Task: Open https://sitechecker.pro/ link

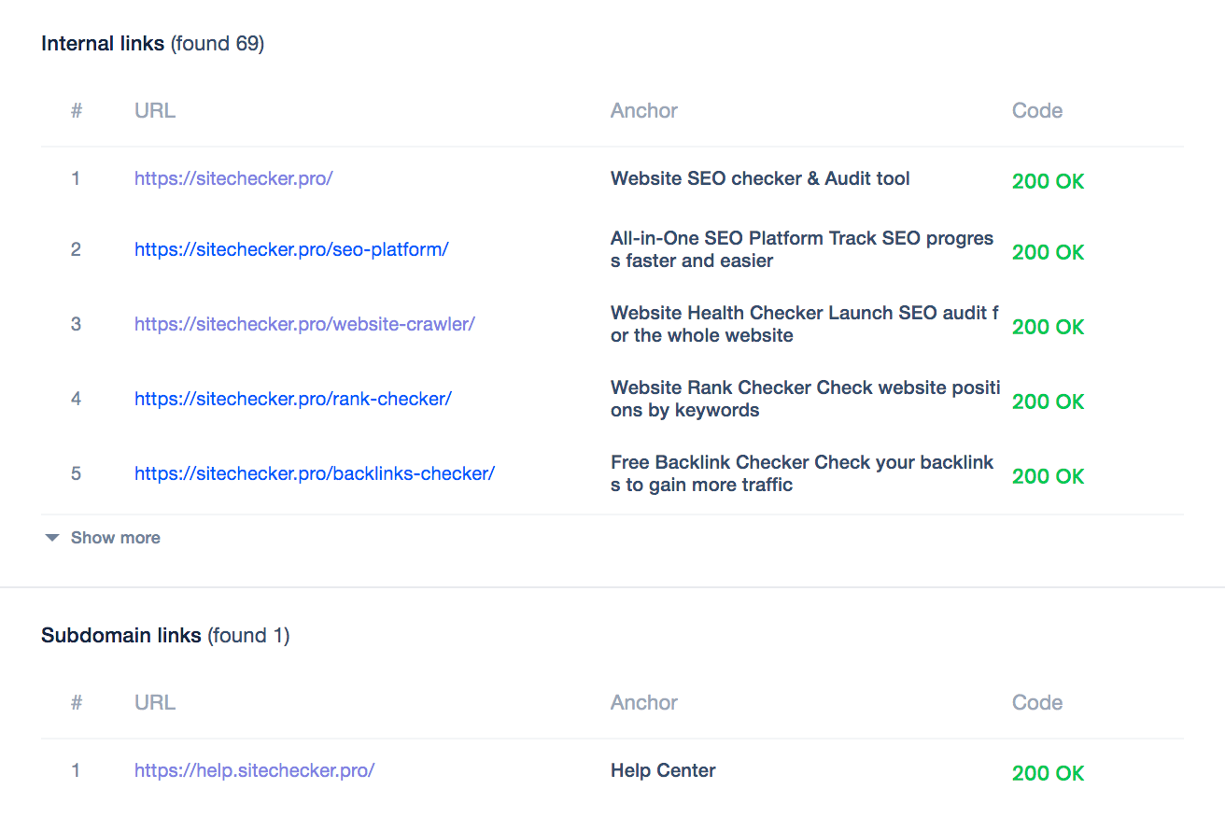Action: pos(233,178)
